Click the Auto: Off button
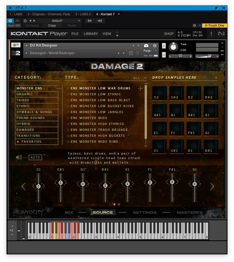234x262 pixels. click(x=14, y=26)
